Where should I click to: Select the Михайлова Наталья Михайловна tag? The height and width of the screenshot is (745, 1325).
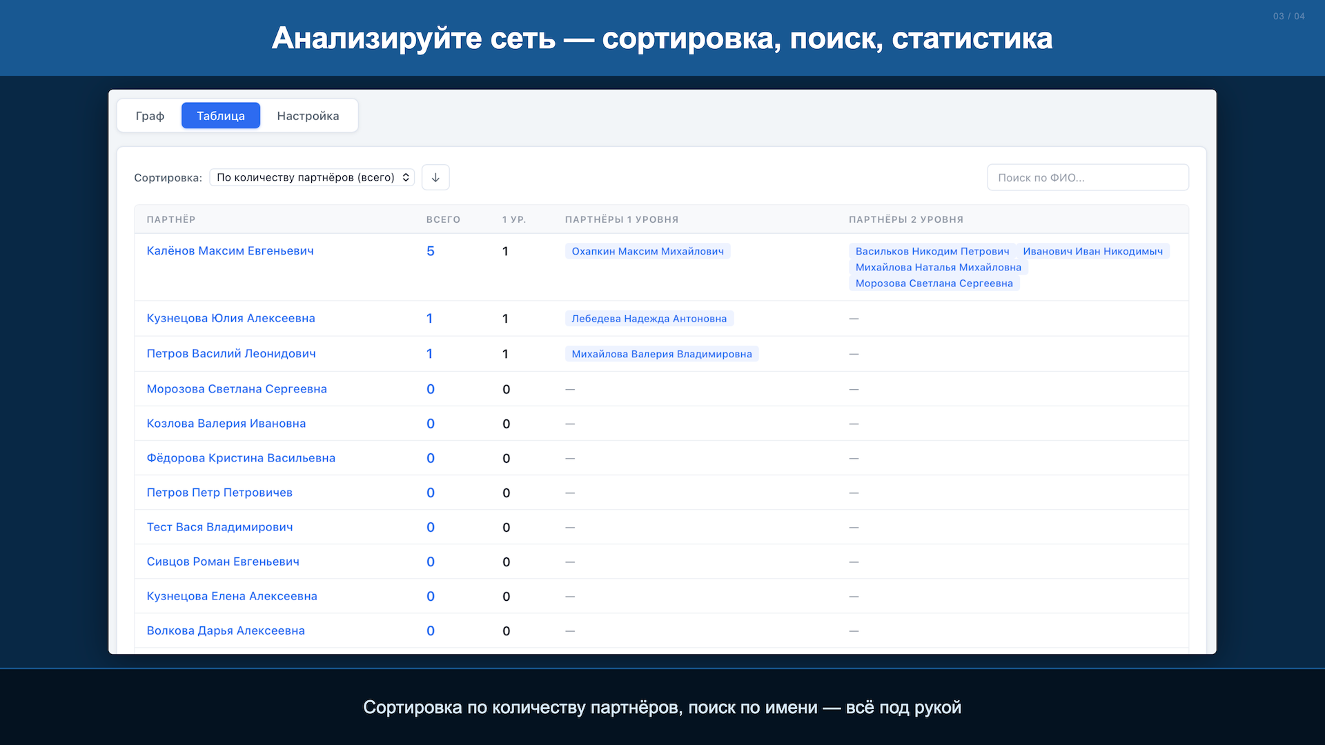(x=938, y=267)
